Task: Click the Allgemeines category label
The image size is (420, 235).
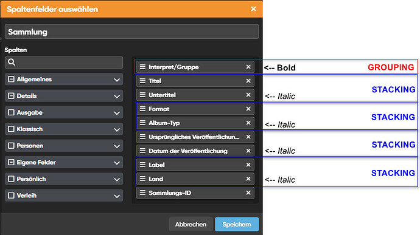Action: point(34,79)
